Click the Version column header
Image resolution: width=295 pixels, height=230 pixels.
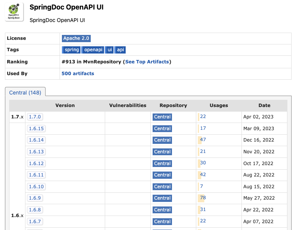[65, 106]
